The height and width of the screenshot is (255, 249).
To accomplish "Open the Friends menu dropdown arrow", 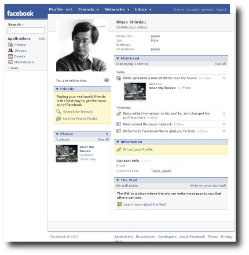I will (x=98, y=9).
